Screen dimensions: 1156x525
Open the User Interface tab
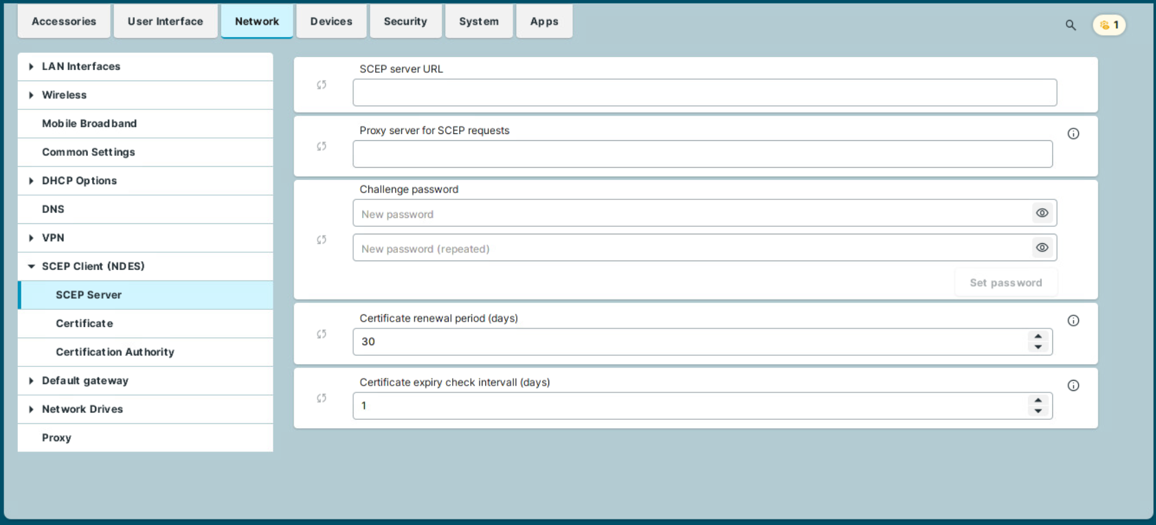pyautogui.click(x=165, y=21)
